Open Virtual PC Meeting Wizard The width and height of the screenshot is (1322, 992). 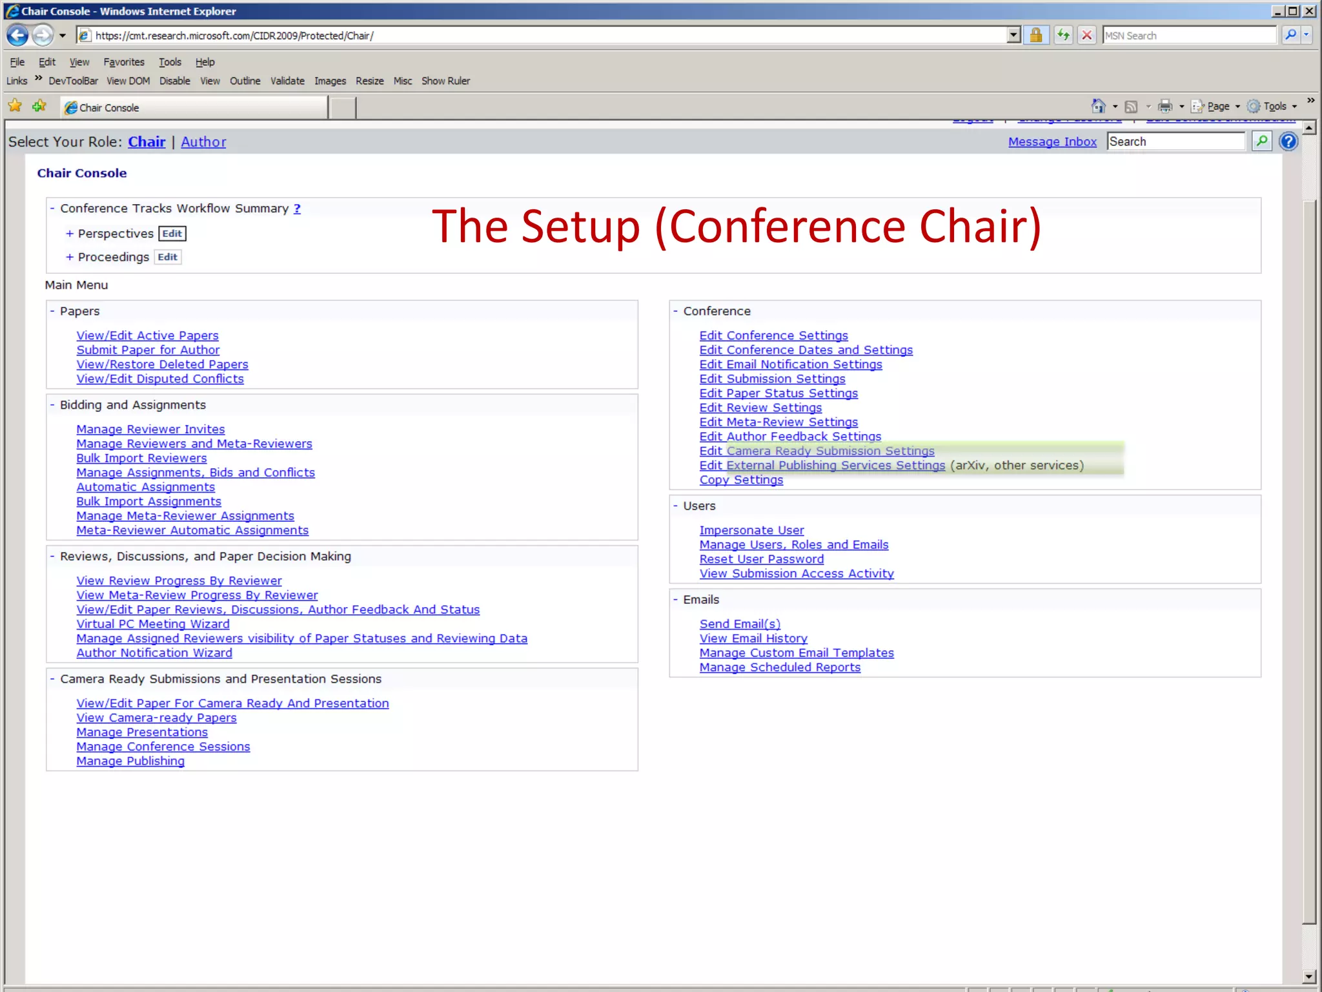[153, 625]
